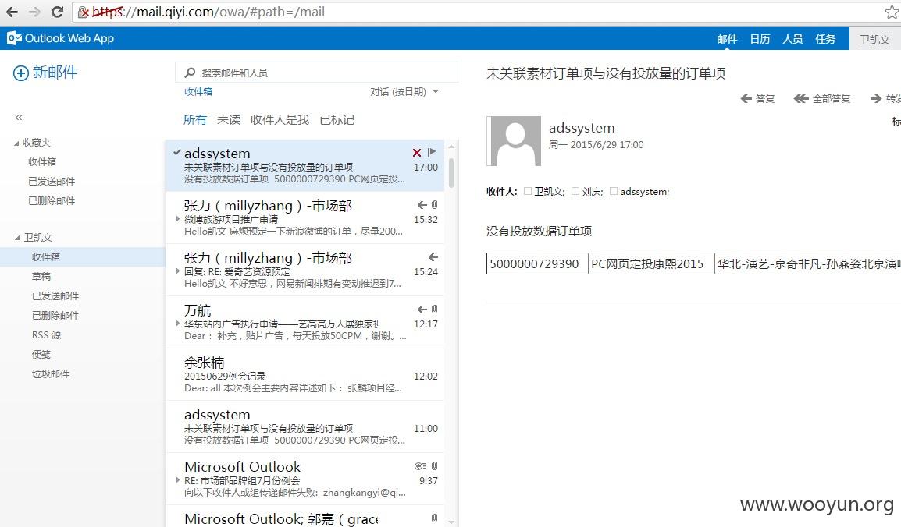Click table cell 5000000729390

click(536, 263)
